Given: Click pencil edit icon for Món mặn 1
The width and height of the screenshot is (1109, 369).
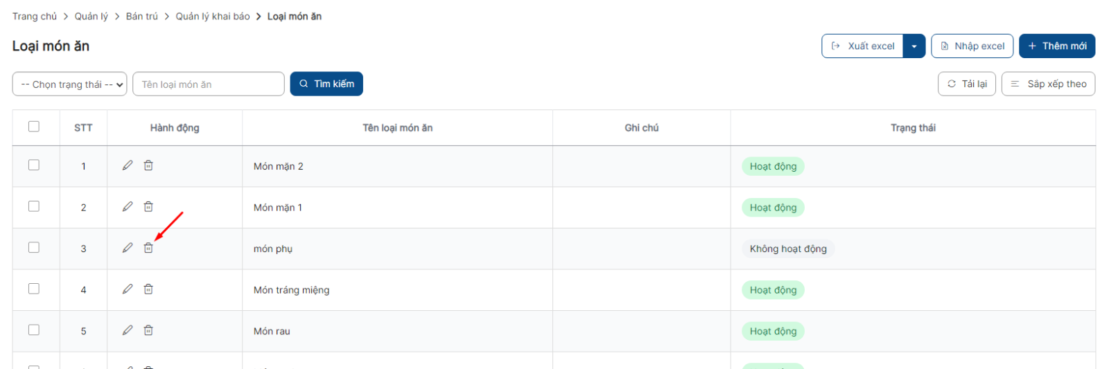Looking at the screenshot, I should tap(128, 206).
